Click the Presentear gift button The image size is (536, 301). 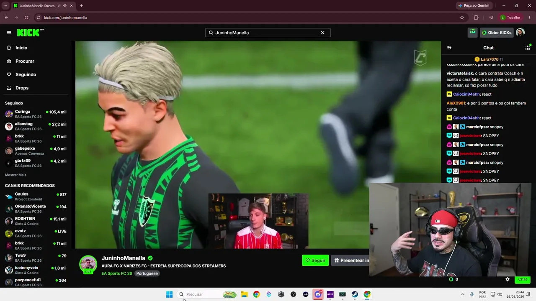350,260
